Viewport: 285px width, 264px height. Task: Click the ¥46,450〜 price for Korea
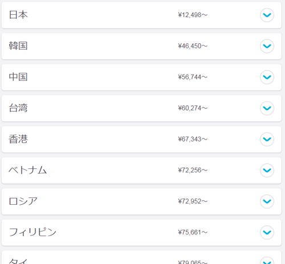point(193,46)
